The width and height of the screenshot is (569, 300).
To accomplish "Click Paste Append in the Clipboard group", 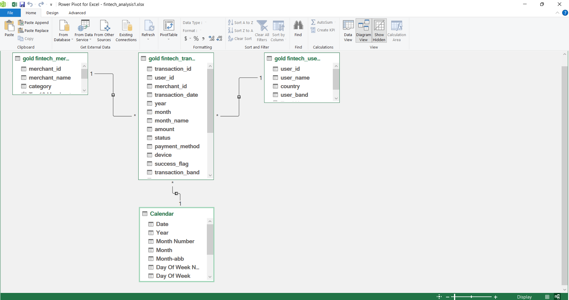I will [x=33, y=22].
